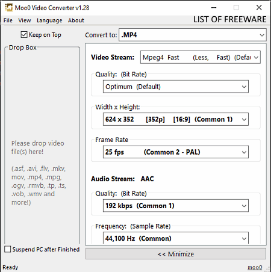This screenshot has height=272, width=271.
Task: Uncheck the Keep on Top checkbox
Action: (x=24, y=35)
